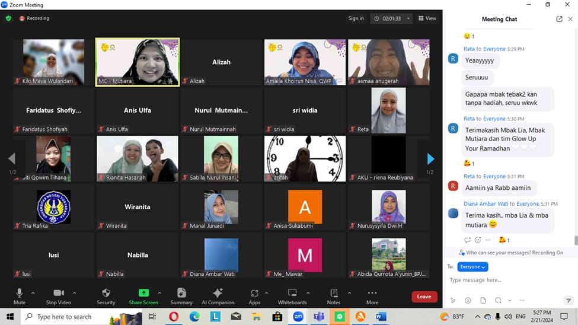Click the Sign in button
This screenshot has width=578, height=325.
[356, 18]
